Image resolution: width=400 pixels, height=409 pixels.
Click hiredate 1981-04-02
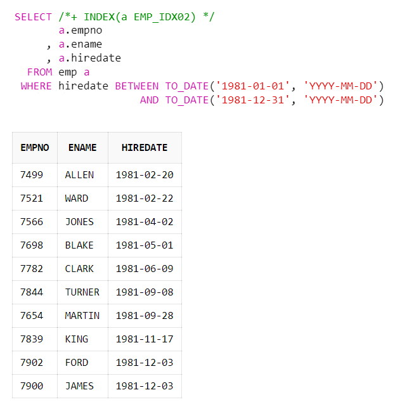(145, 222)
